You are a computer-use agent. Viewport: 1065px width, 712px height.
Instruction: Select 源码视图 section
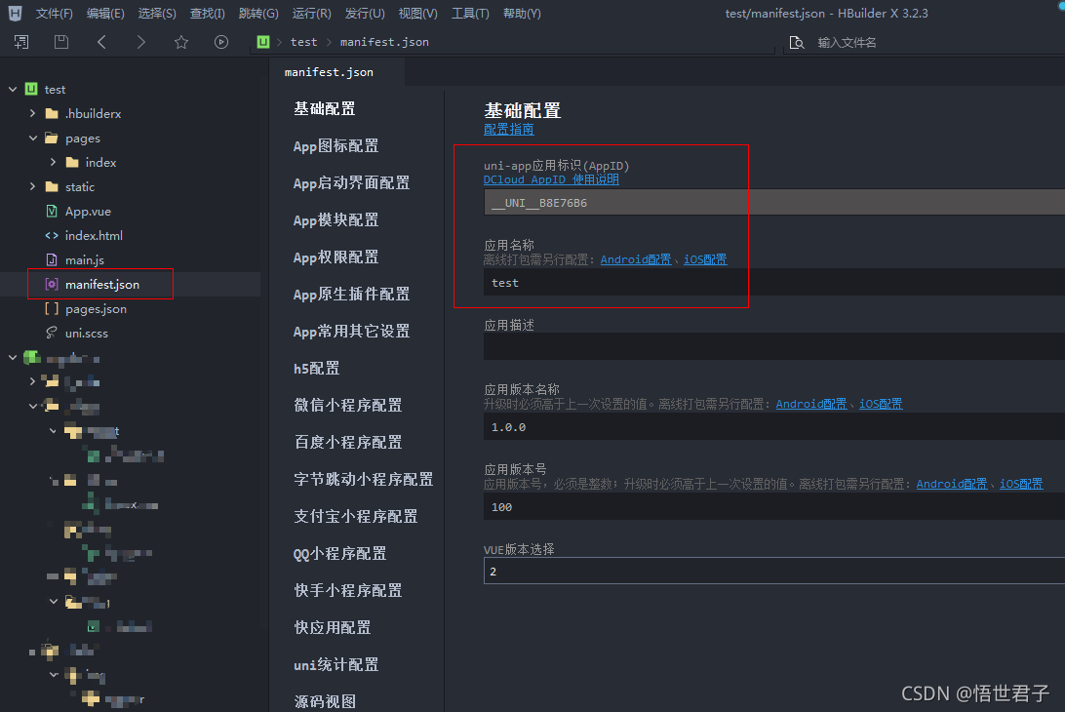point(325,701)
